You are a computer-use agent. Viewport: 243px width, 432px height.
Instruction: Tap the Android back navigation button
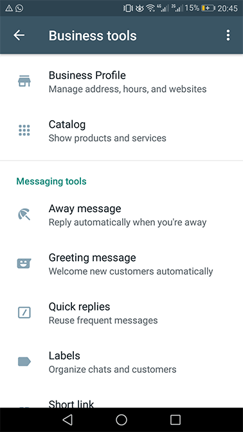point(67,420)
